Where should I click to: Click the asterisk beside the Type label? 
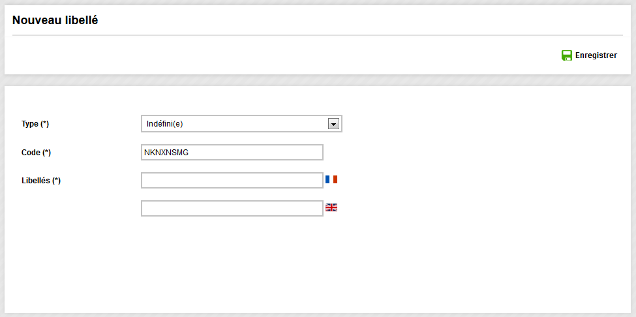[44, 124]
